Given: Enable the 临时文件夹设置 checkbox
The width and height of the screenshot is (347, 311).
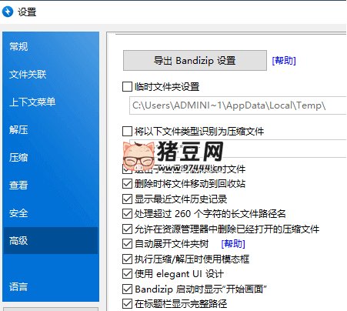Looking at the screenshot, I should 127,87.
